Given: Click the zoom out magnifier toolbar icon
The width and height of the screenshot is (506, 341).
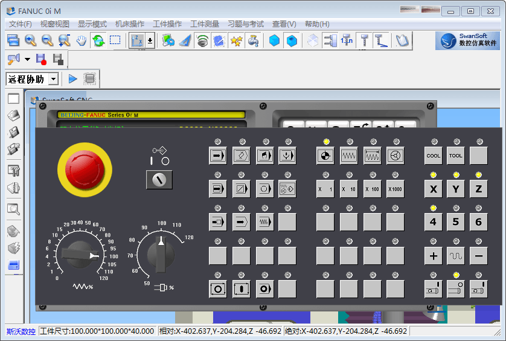Looking at the screenshot, I should [48, 40].
